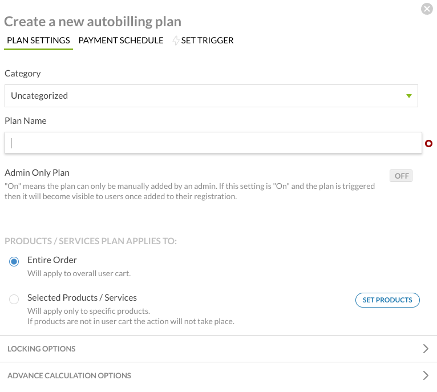
Task: Click the green Category dropdown arrow
Action: click(x=408, y=96)
